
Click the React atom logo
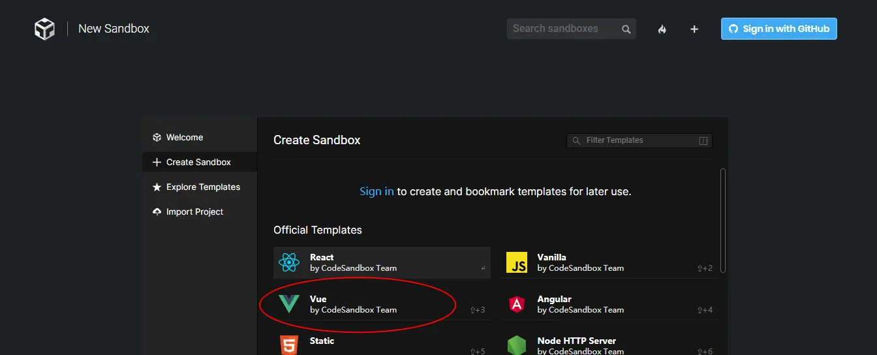[289, 262]
